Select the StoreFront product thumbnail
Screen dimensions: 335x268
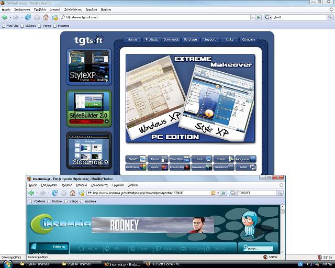89,150
